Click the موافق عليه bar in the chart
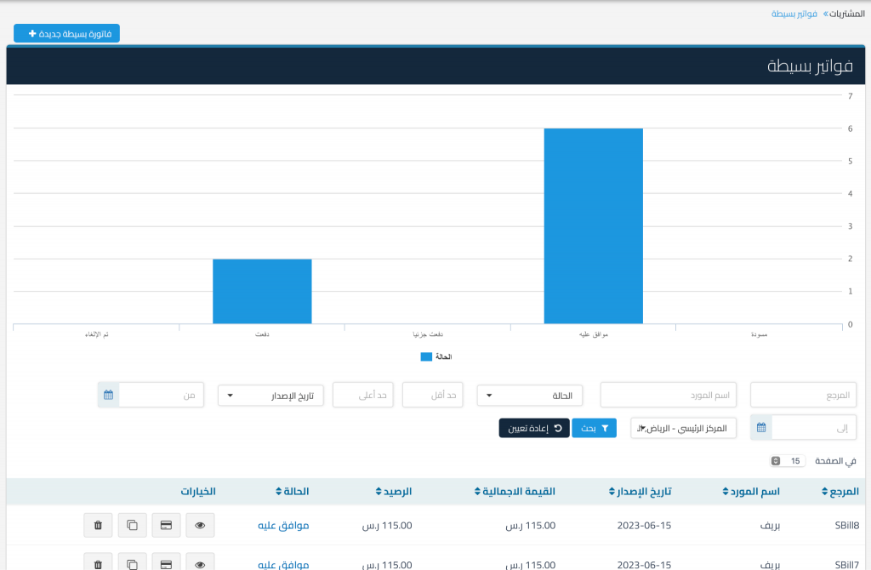871x570 pixels. click(593, 225)
